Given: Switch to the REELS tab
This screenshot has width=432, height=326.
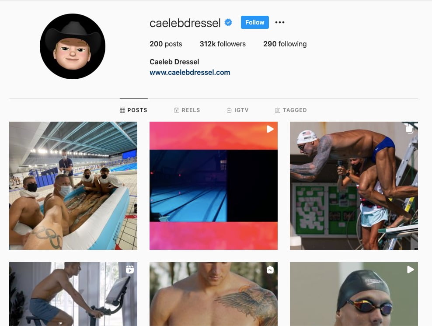Looking at the screenshot, I should click(x=187, y=110).
